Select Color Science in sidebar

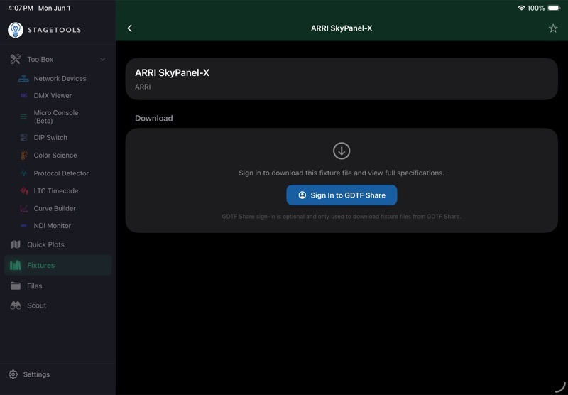click(55, 155)
